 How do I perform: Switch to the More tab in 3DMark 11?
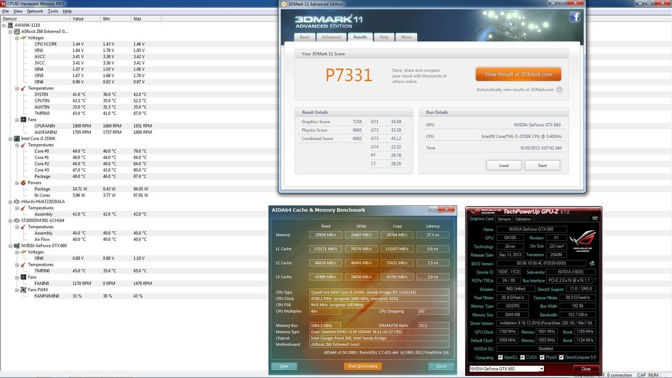pos(406,37)
